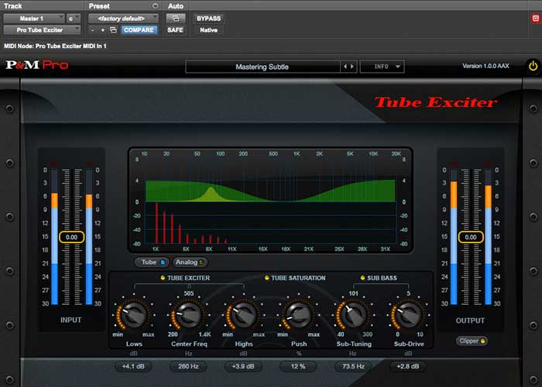Open the Master 1 track selector dropdown

(x=34, y=19)
